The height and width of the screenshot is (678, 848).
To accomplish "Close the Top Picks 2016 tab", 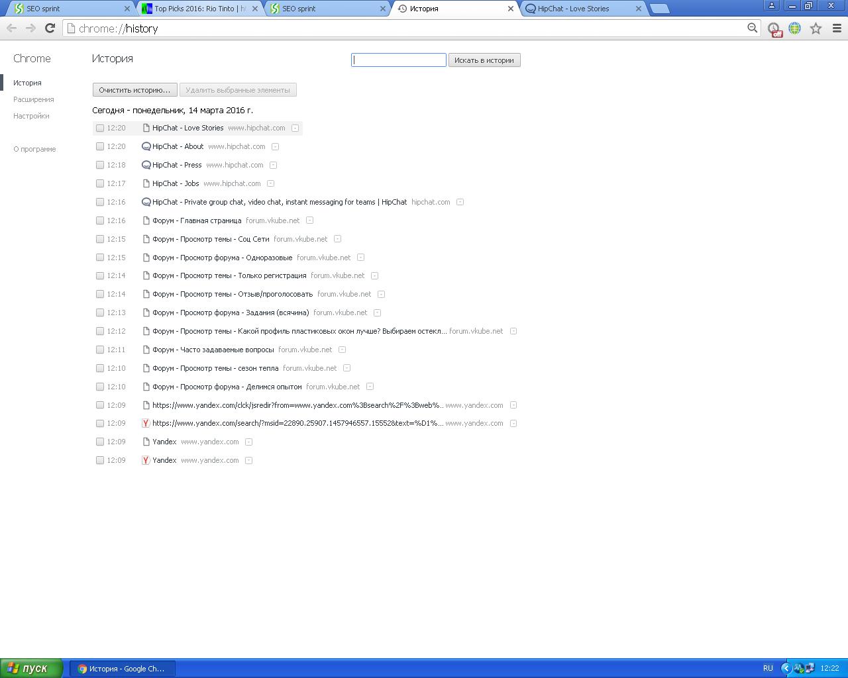I will 254,9.
